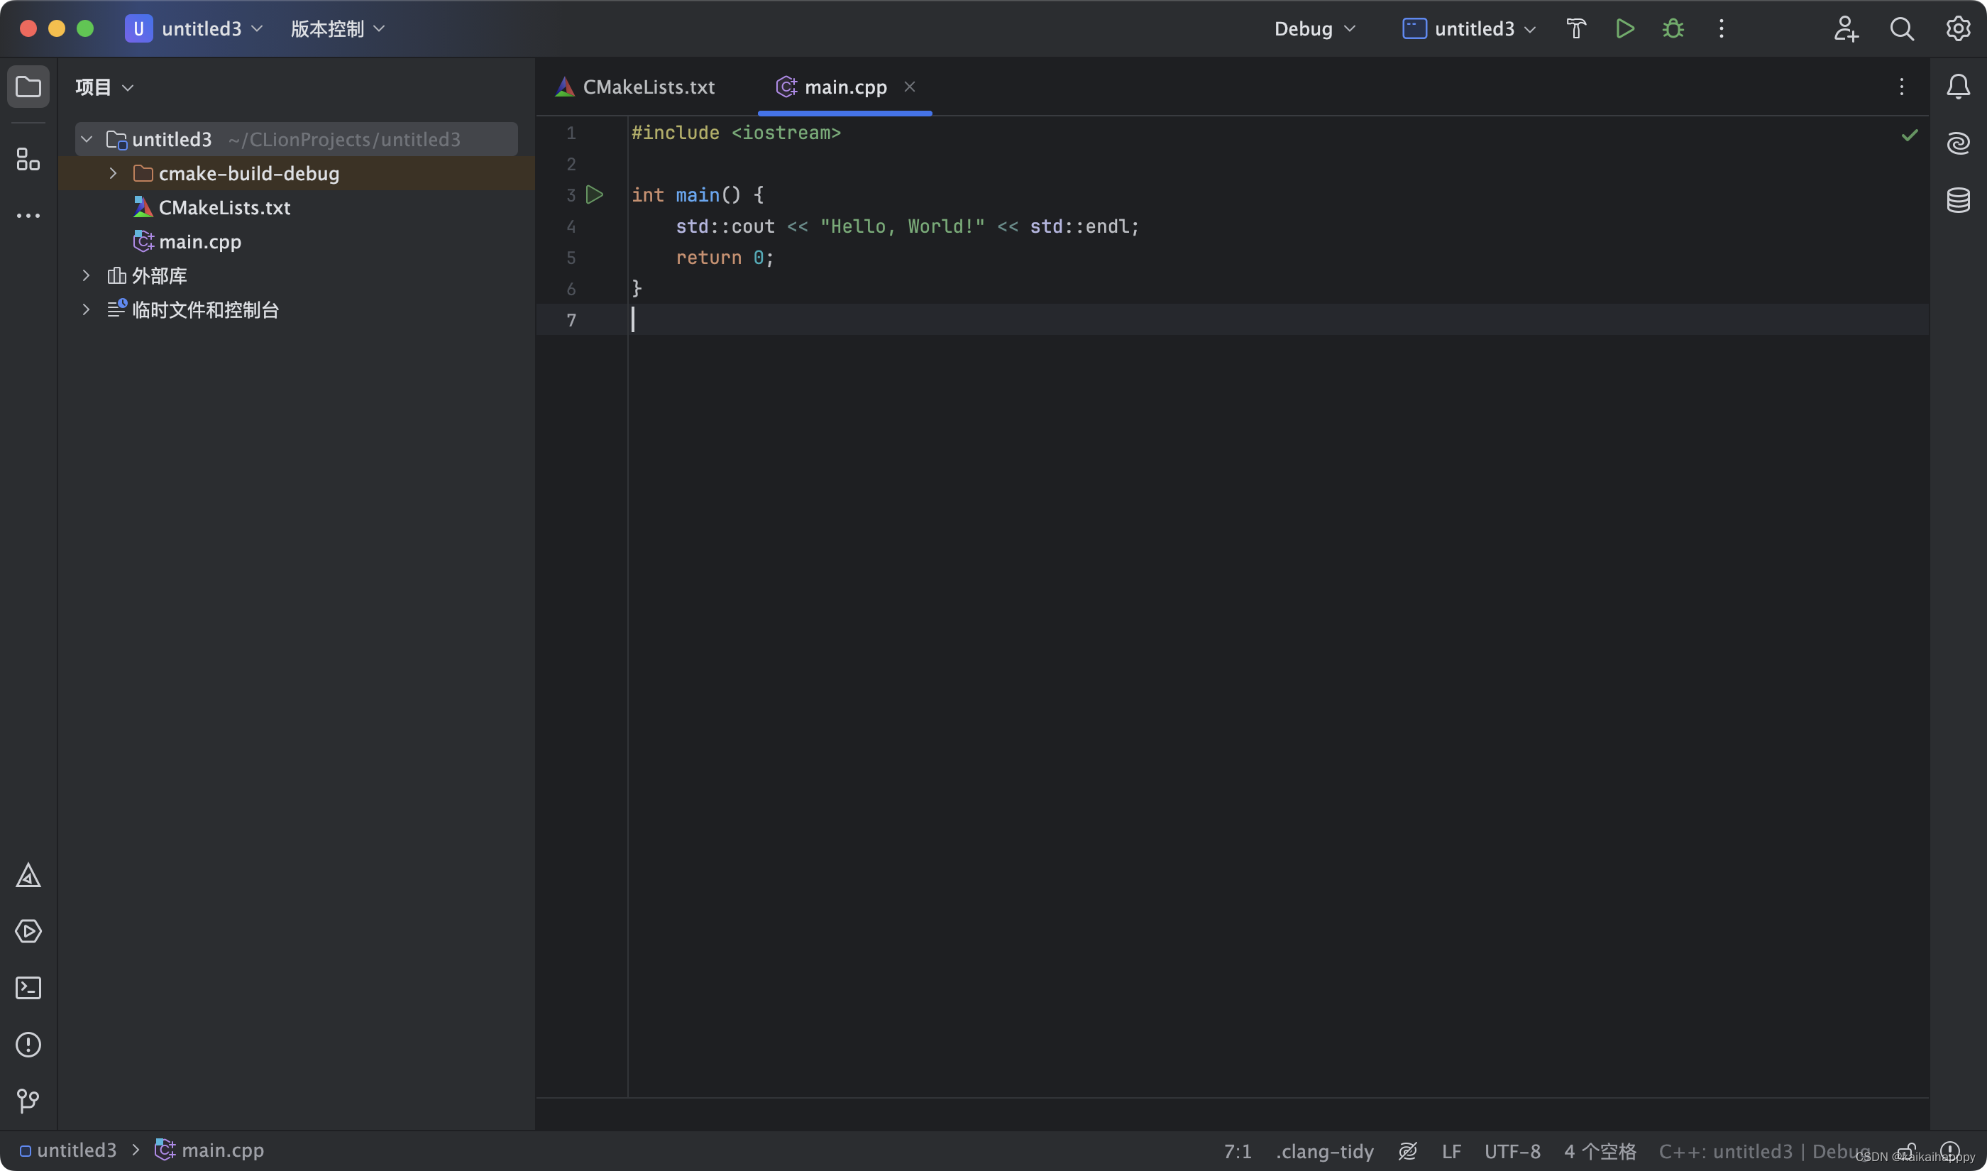
Task: Open the Debug build profile dropdown
Action: click(x=1314, y=29)
